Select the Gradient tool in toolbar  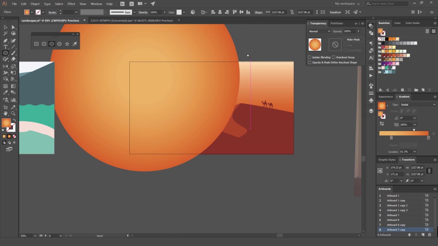click(x=13, y=86)
